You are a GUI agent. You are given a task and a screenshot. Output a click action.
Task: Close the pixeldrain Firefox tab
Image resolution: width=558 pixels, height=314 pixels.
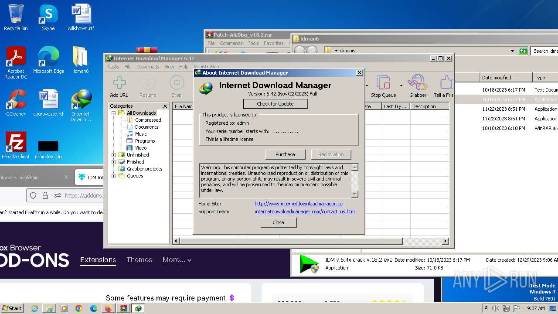click(x=66, y=177)
